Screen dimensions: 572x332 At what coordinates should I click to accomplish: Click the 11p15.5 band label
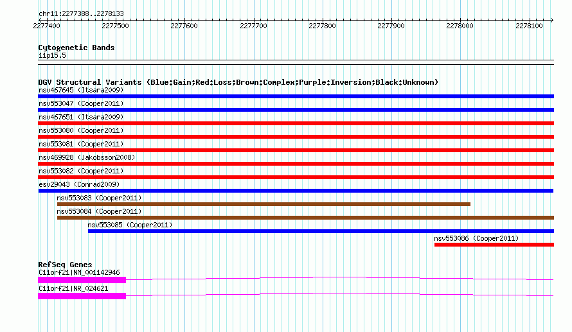pyautogui.click(x=52, y=55)
